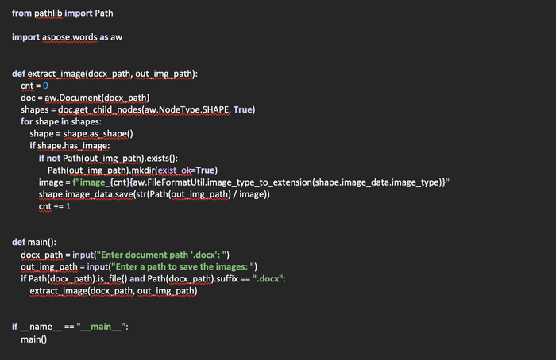Click the 'if not Path(out_img_path).exists():' line
556x360 pixels.
tap(108, 159)
